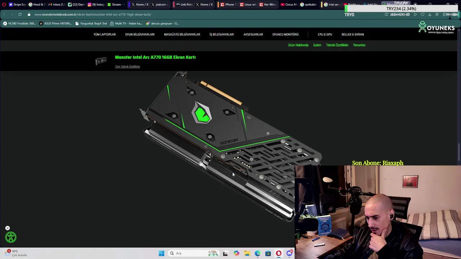Open the Windows Start menu
The width and height of the screenshot is (461, 259).
point(161,253)
